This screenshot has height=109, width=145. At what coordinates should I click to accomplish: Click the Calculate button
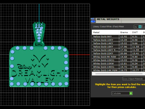point(122,93)
